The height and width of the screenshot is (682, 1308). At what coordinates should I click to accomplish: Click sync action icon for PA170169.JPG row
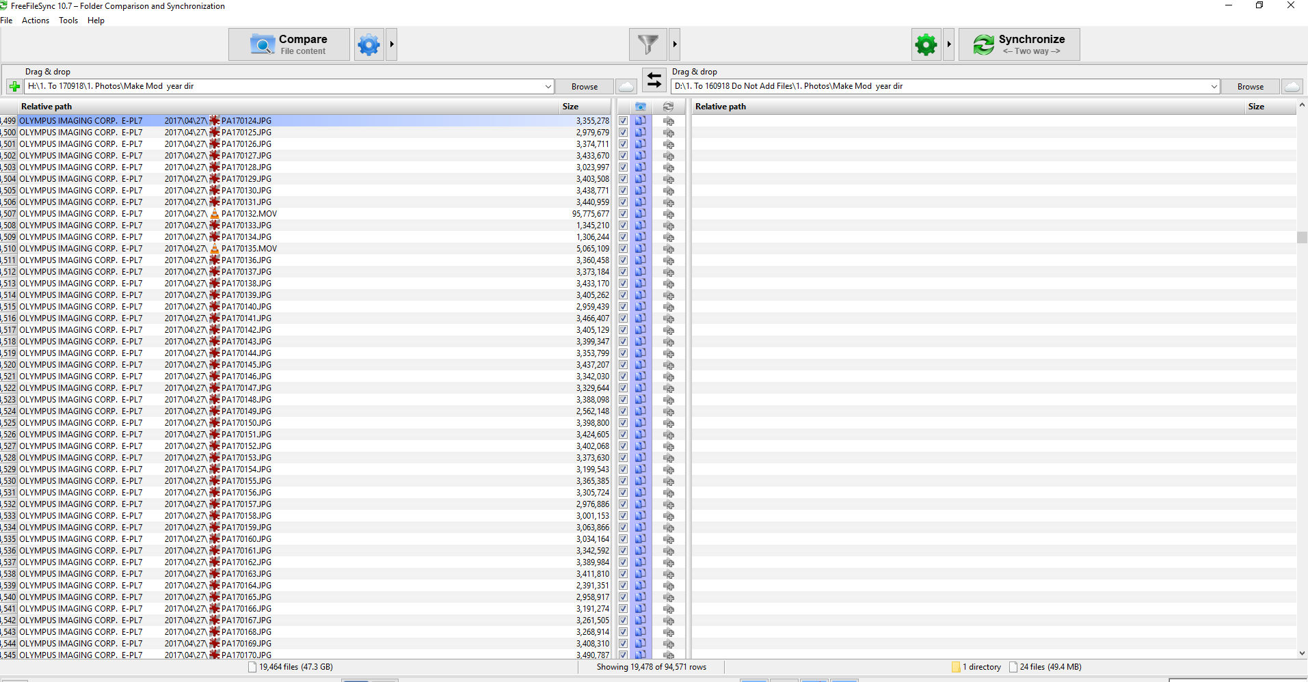669,644
